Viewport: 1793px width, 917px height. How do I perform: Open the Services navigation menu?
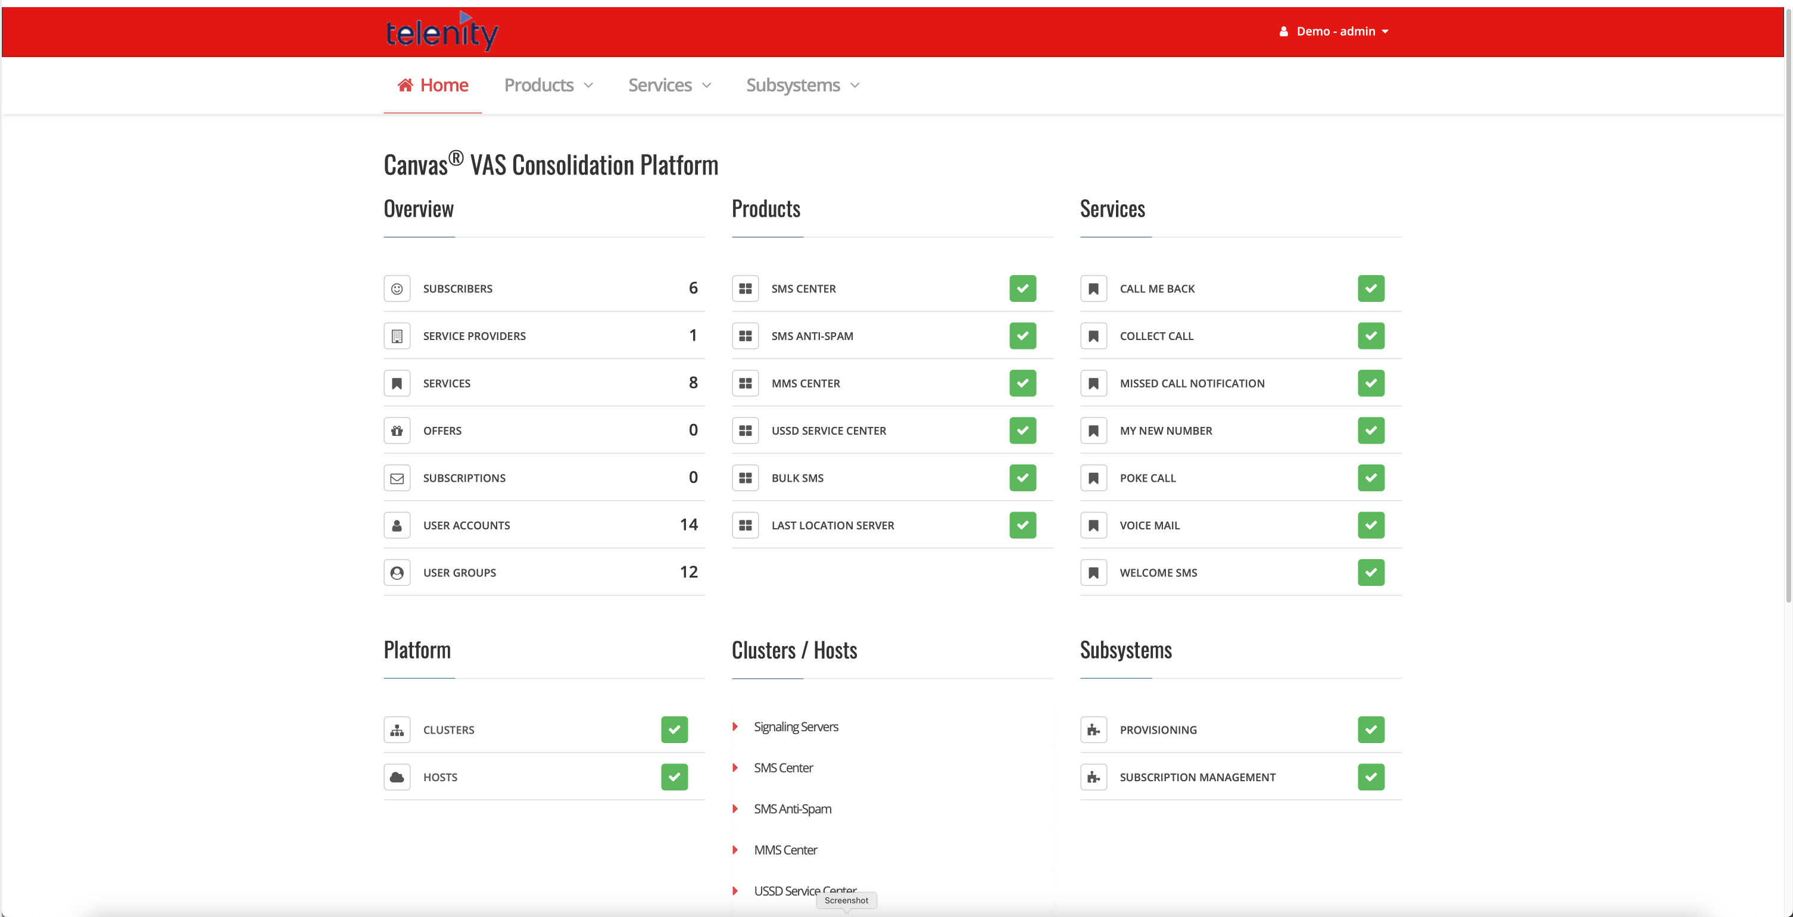point(669,85)
